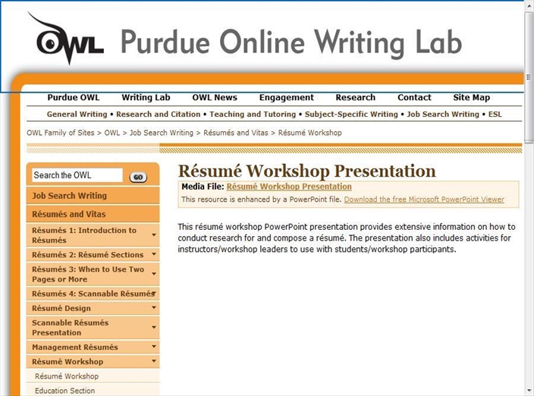
Task: Open the Engagement menu item
Action: pos(287,98)
